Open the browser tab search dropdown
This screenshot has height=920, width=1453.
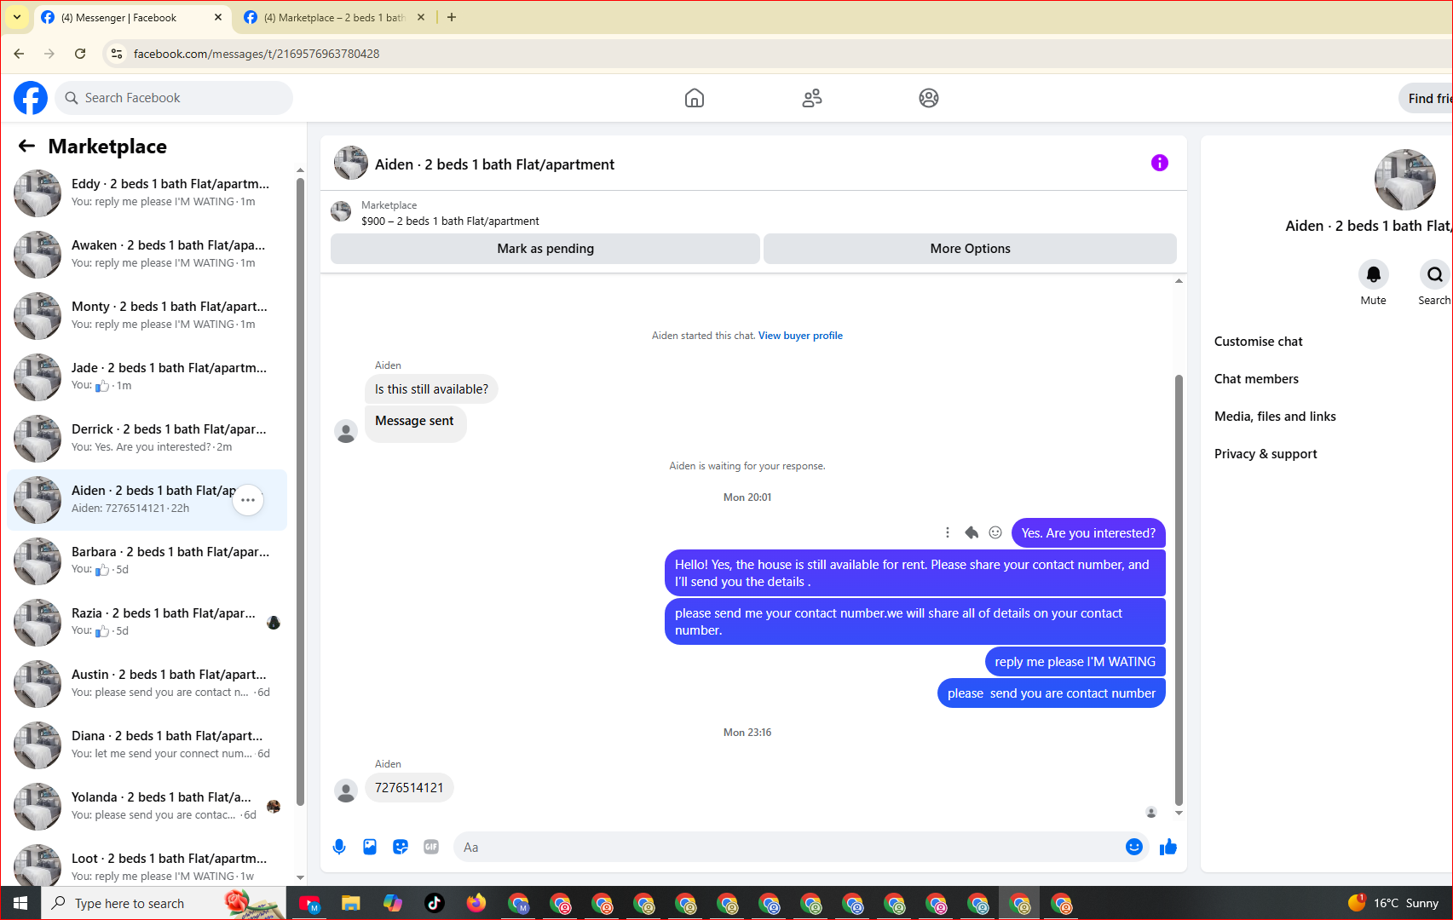point(16,17)
